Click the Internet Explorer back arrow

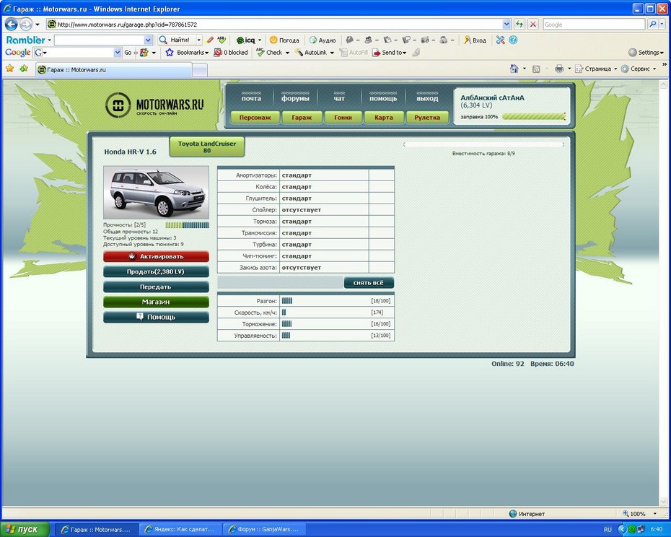pyautogui.click(x=12, y=25)
